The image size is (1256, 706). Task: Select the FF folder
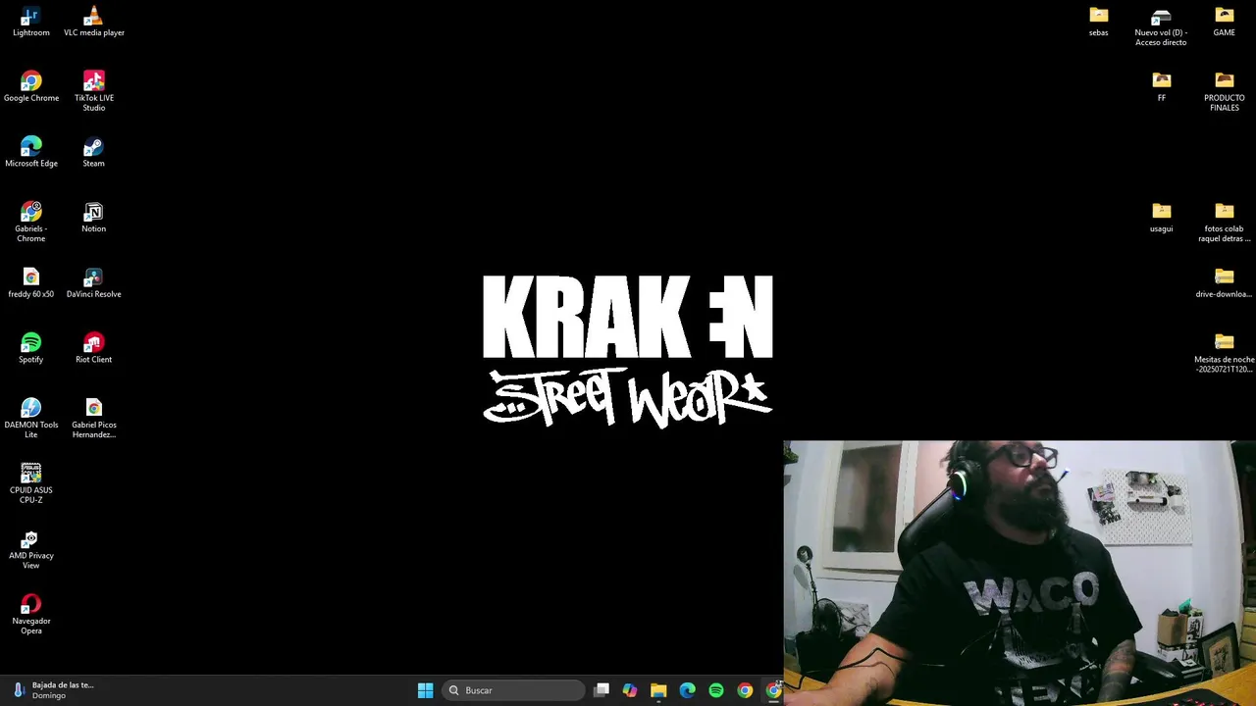pyautogui.click(x=1161, y=86)
